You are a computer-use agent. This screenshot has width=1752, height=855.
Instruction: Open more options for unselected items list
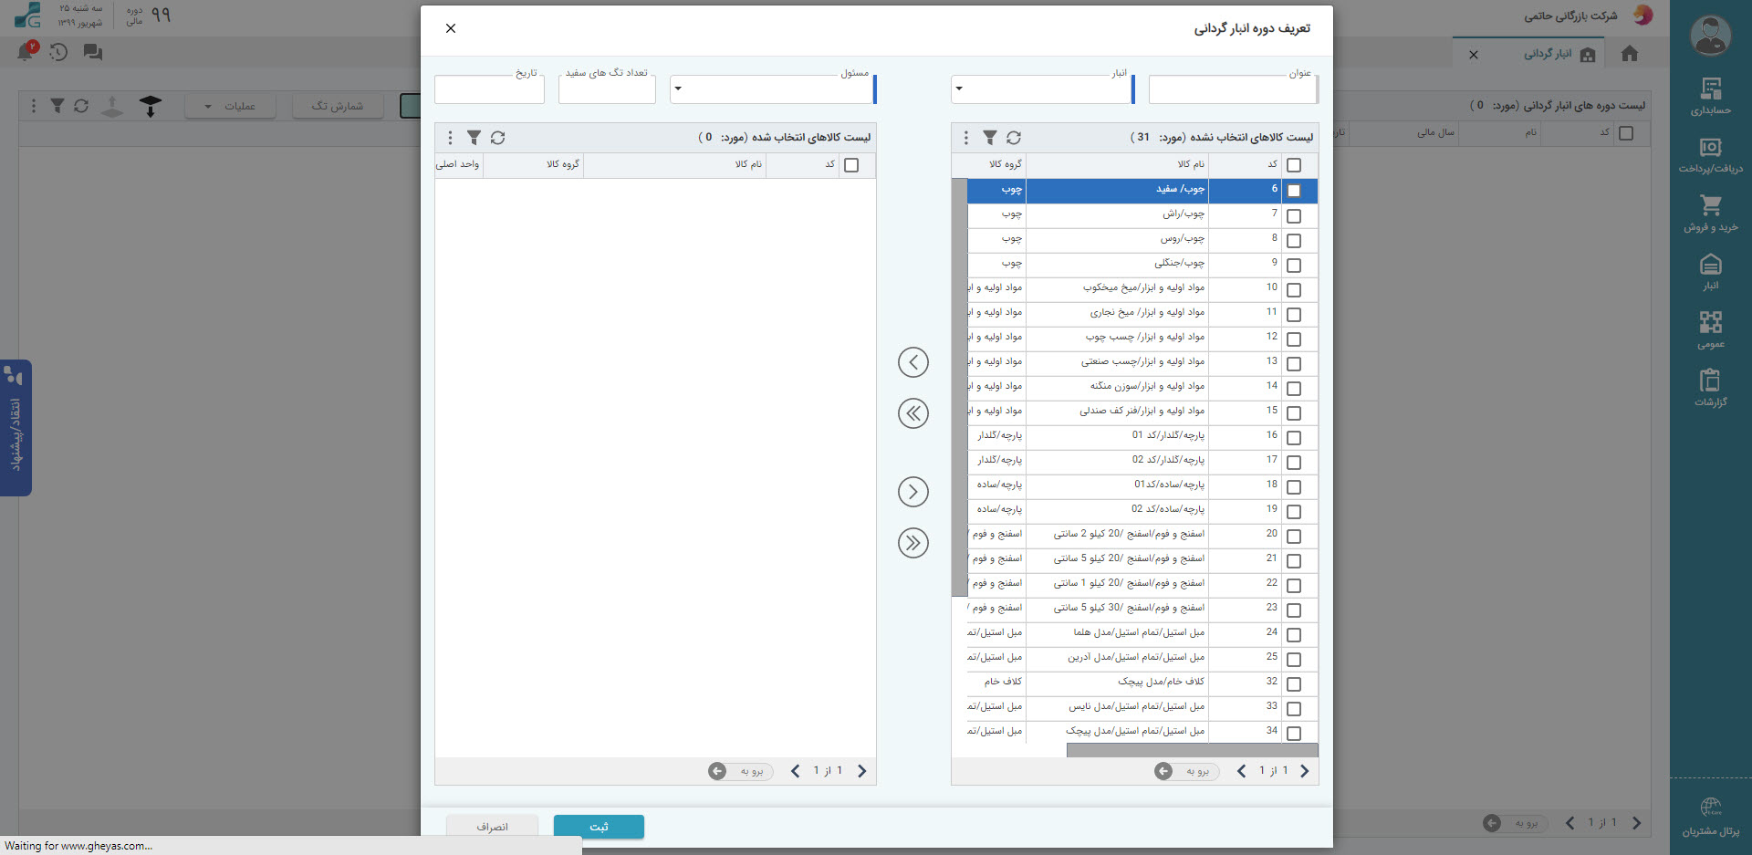click(x=966, y=138)
